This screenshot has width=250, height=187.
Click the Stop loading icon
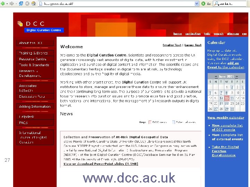pyautogui.click(x=27, y=3)
